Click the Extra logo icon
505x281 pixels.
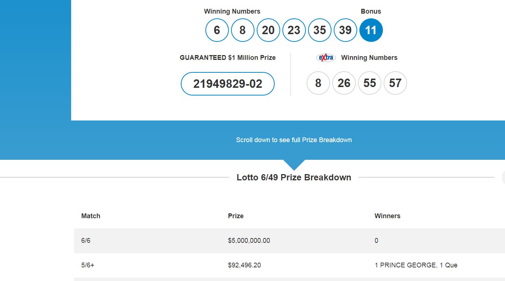click(326, 58)
